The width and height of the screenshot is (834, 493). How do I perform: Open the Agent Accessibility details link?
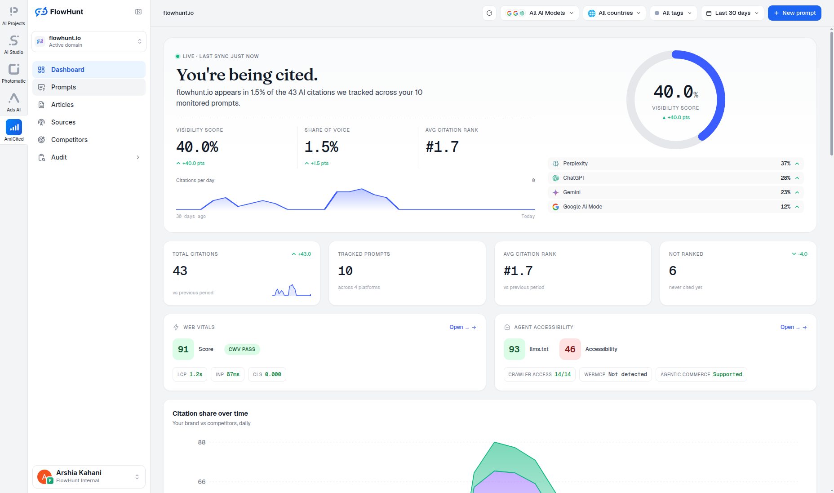coord(794,327)
